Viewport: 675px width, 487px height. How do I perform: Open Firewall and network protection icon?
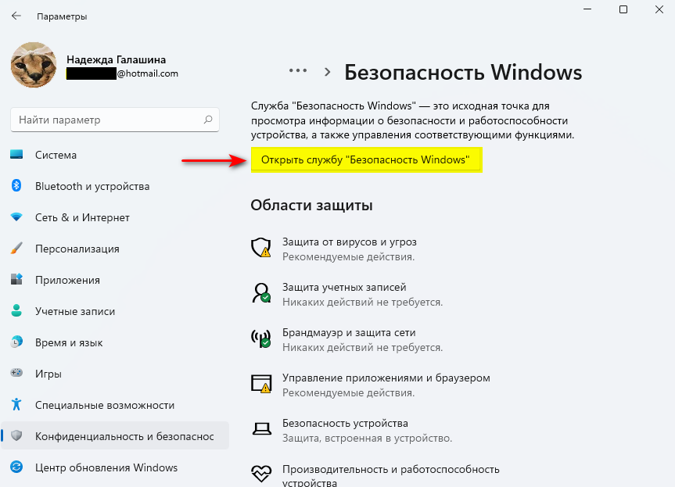click(260, 338)
